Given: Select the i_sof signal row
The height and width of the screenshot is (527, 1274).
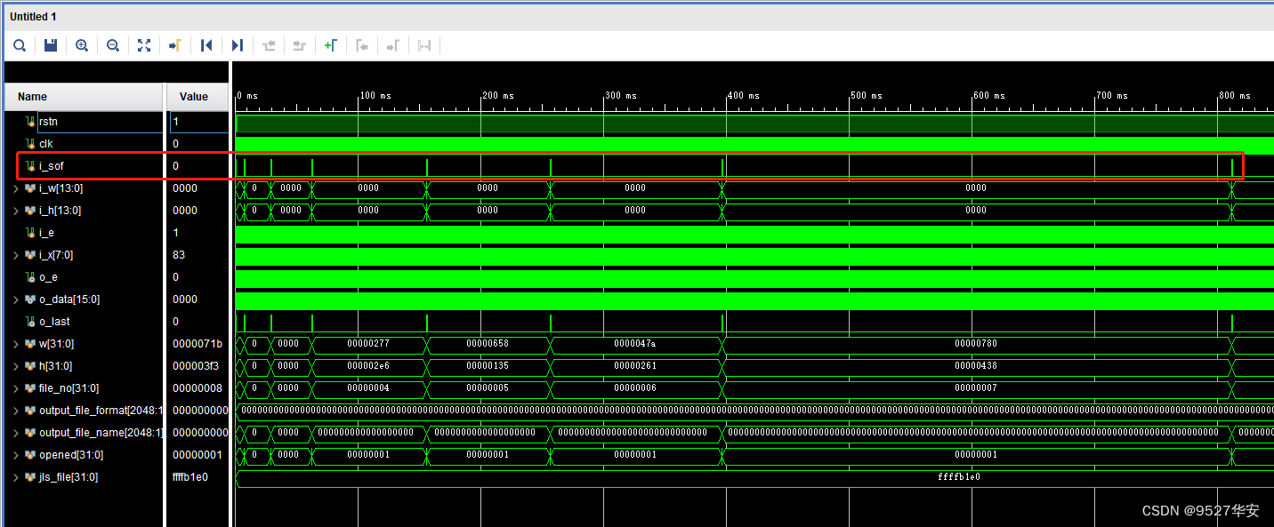Looking at the screenshot, I should tap(85, 166).
